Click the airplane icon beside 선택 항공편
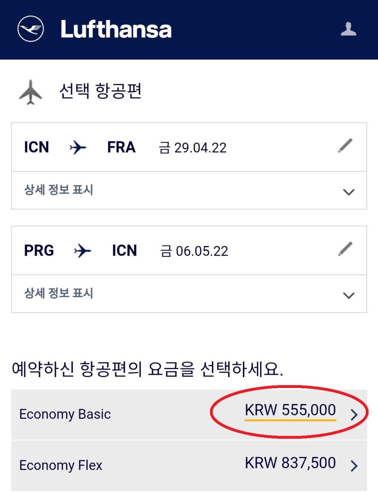Viewport: 378px width, 492px height. (31, 92)
